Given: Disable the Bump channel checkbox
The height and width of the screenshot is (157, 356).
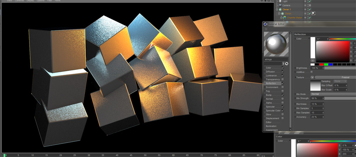Looking at the screenshot, I should (283, 95).
